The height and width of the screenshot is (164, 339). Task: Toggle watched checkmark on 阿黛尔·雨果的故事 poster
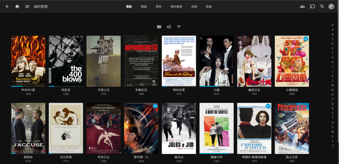(x=268, y=106)
